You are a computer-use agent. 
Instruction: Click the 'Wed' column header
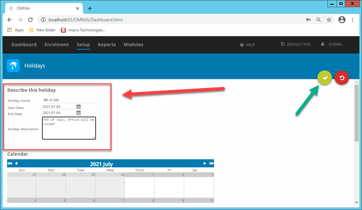click(110, 170)
